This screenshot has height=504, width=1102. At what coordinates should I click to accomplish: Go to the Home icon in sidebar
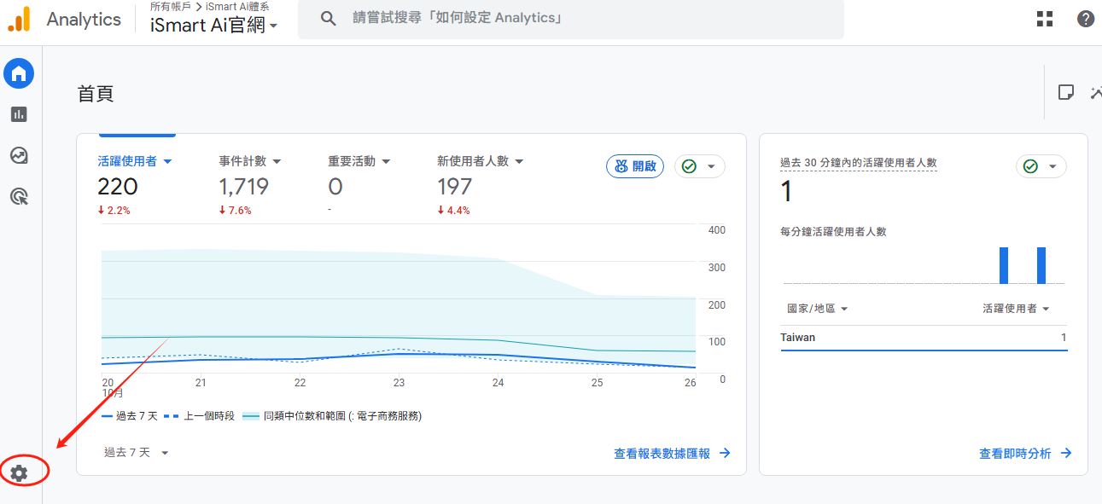pos(19,74)
